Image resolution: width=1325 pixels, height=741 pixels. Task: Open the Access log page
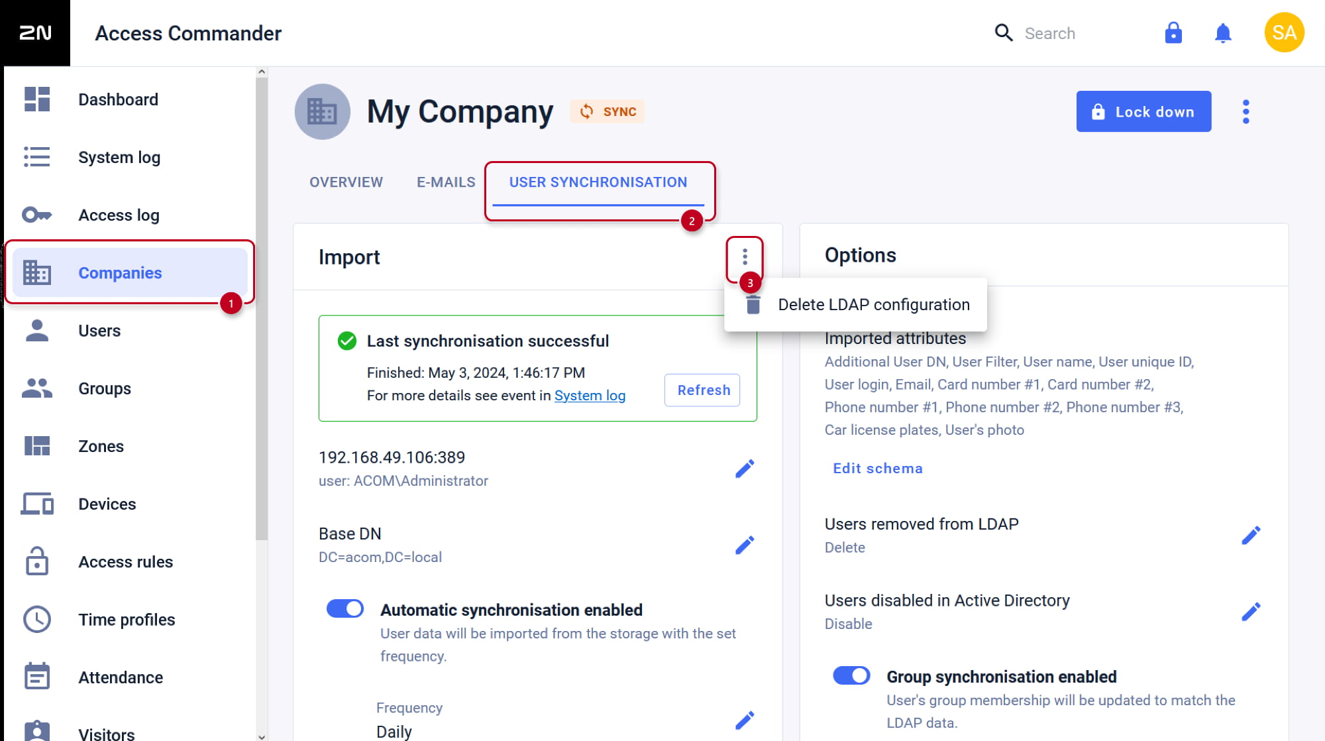click(x=129, y=215)
